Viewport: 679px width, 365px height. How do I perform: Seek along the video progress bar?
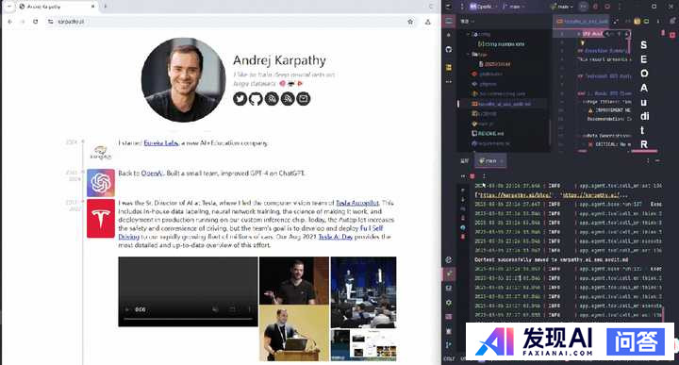(x=188, y=319)
